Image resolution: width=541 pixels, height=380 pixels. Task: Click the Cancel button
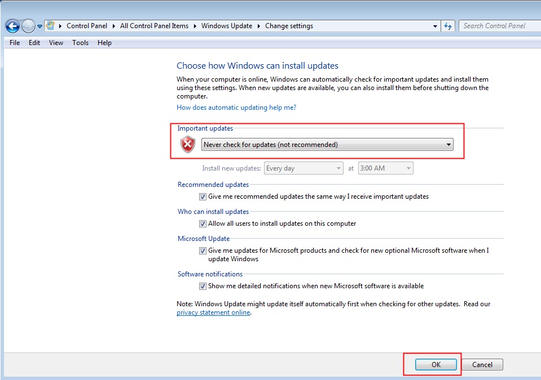point(482,364)
